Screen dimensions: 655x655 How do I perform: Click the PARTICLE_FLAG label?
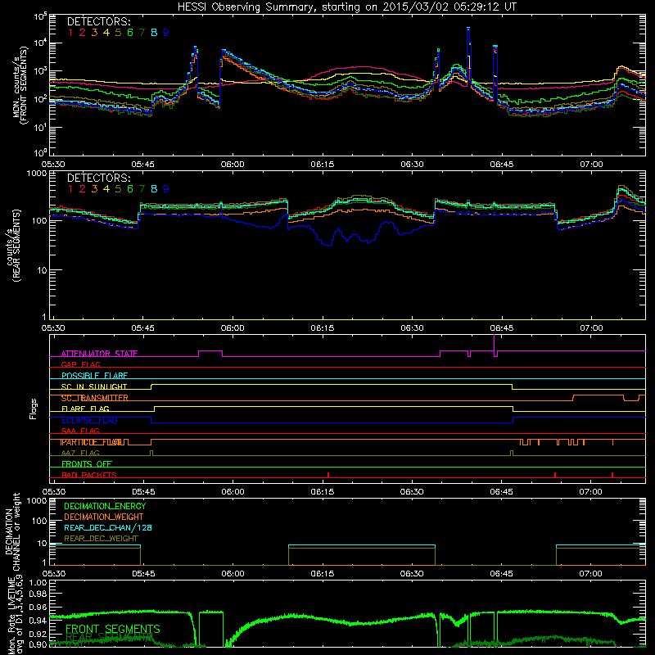[x=91, y=442]
